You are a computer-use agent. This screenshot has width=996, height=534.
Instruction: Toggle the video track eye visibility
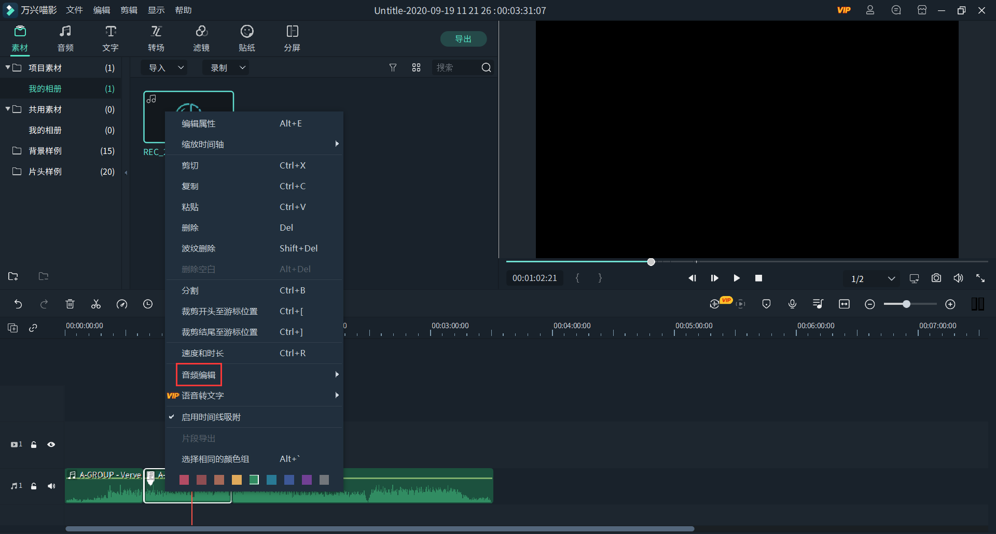coord(51,445)
